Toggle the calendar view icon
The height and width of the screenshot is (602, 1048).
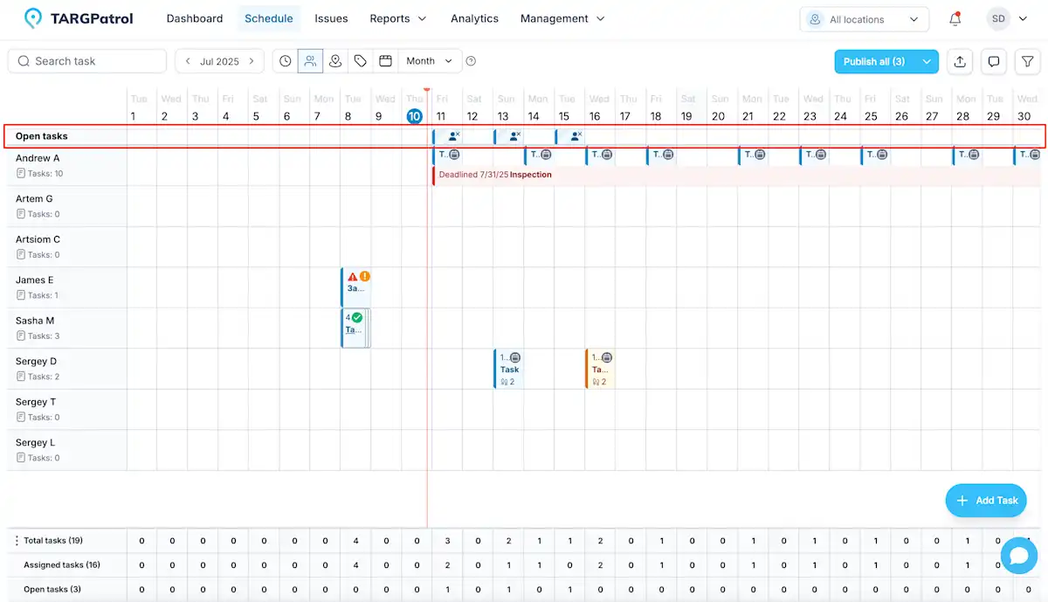click(x=385, y=61)
